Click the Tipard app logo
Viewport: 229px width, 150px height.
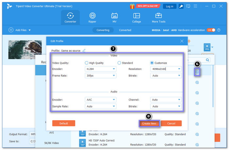9,6
